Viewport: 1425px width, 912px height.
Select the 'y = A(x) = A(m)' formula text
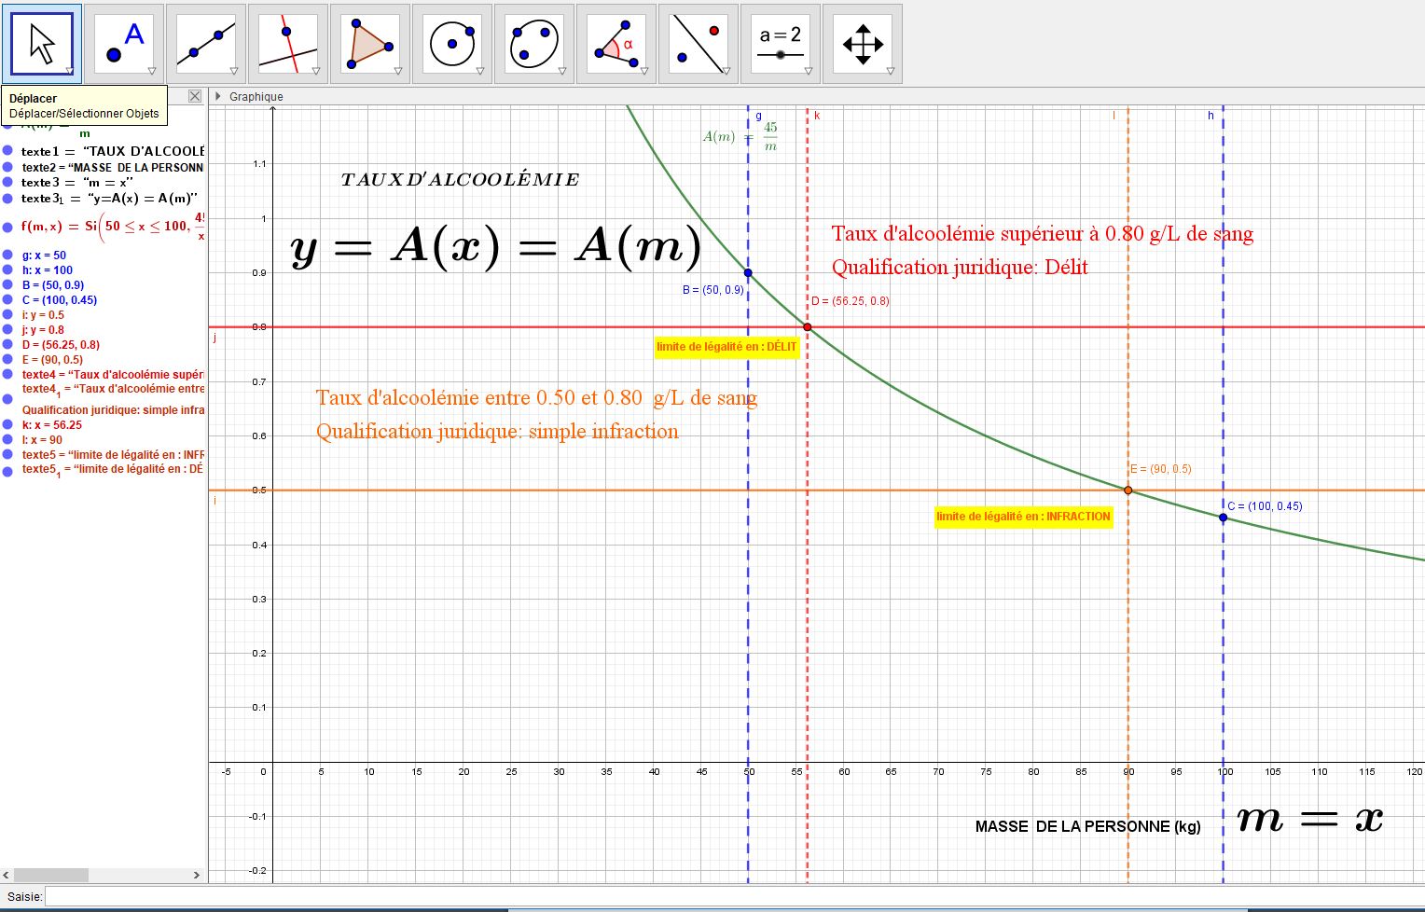[496, 246]
